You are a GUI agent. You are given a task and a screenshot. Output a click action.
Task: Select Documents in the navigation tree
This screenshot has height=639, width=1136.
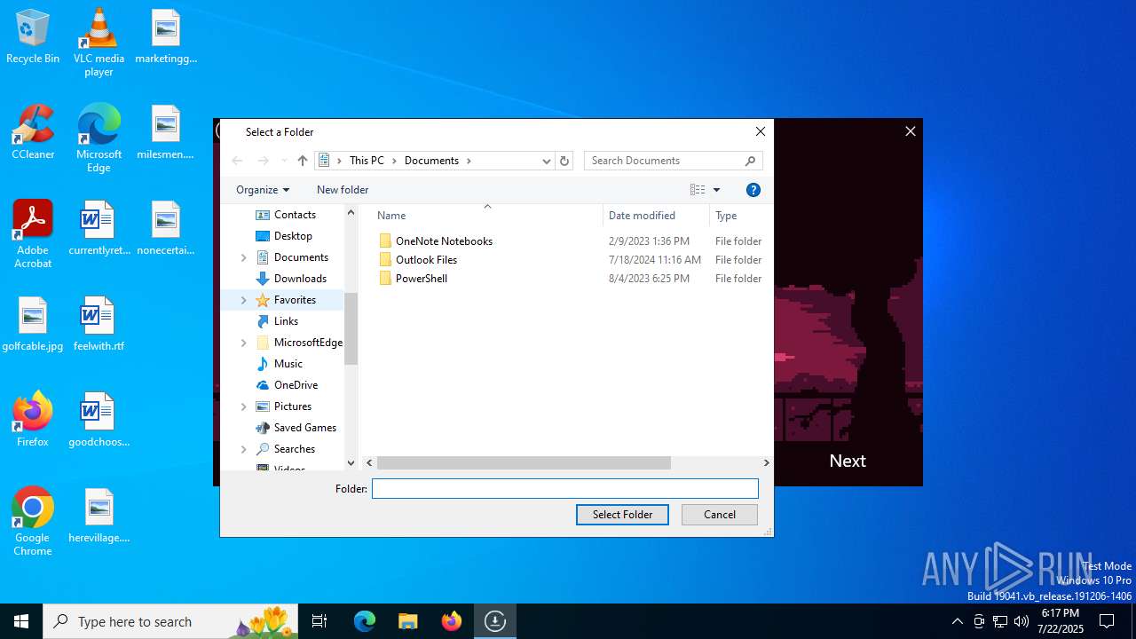click(x=301, y=257)
